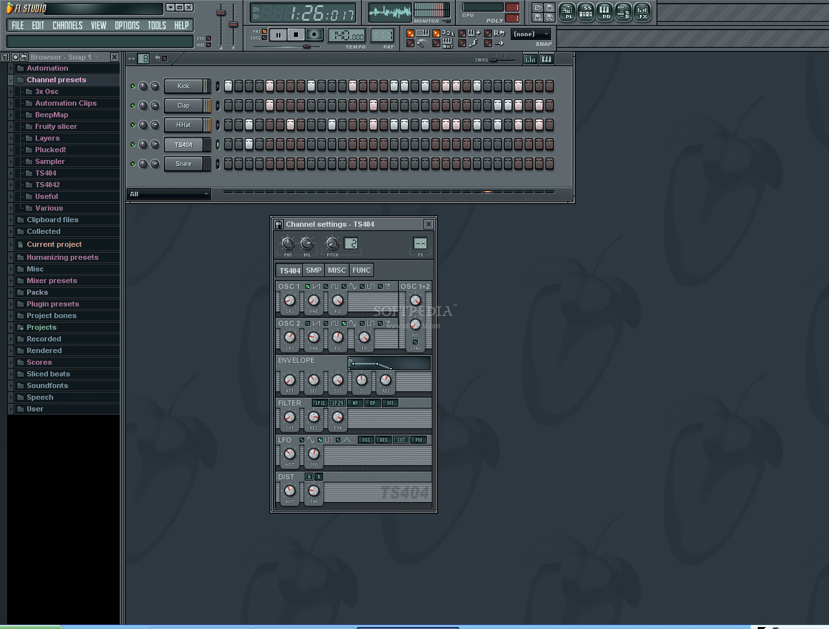Mute the Kick channel green LED
The image size is (829, 629).
(x=133, y=86)
